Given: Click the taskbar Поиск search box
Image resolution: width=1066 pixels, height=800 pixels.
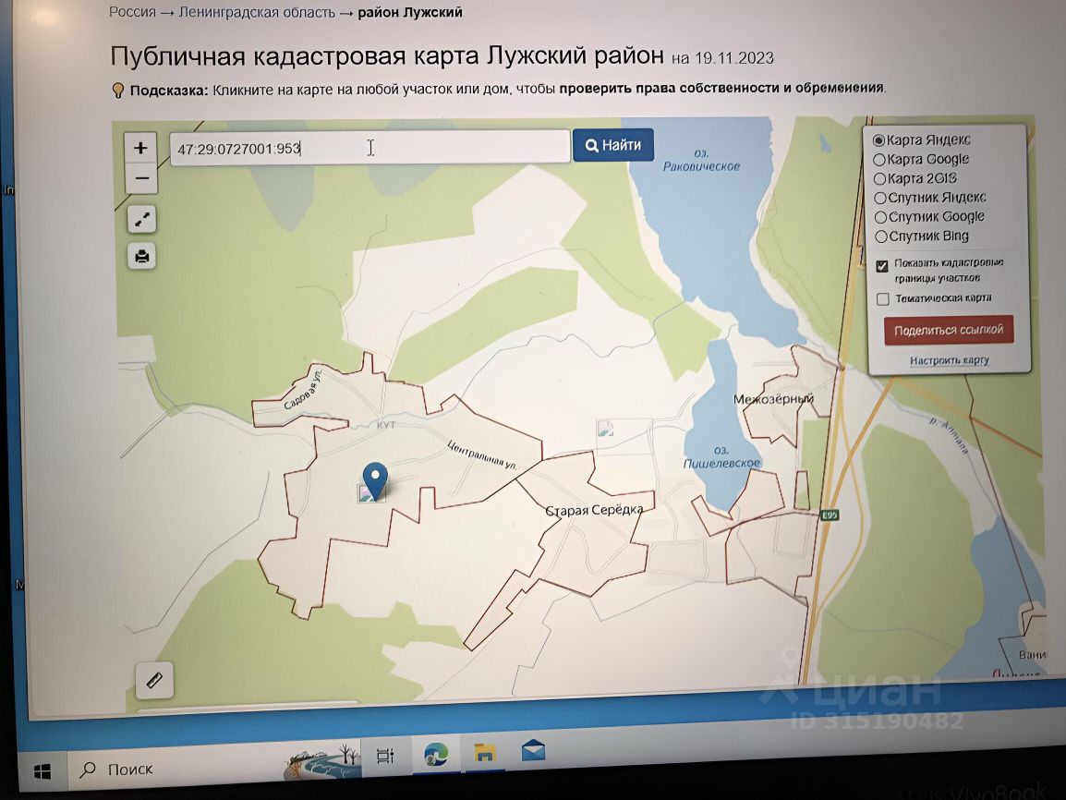Looking at the screenshot, I should (176, 769).
